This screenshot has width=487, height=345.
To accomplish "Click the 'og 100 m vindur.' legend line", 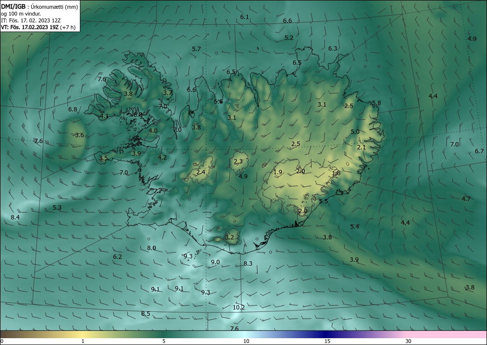I will coord(21,13).
